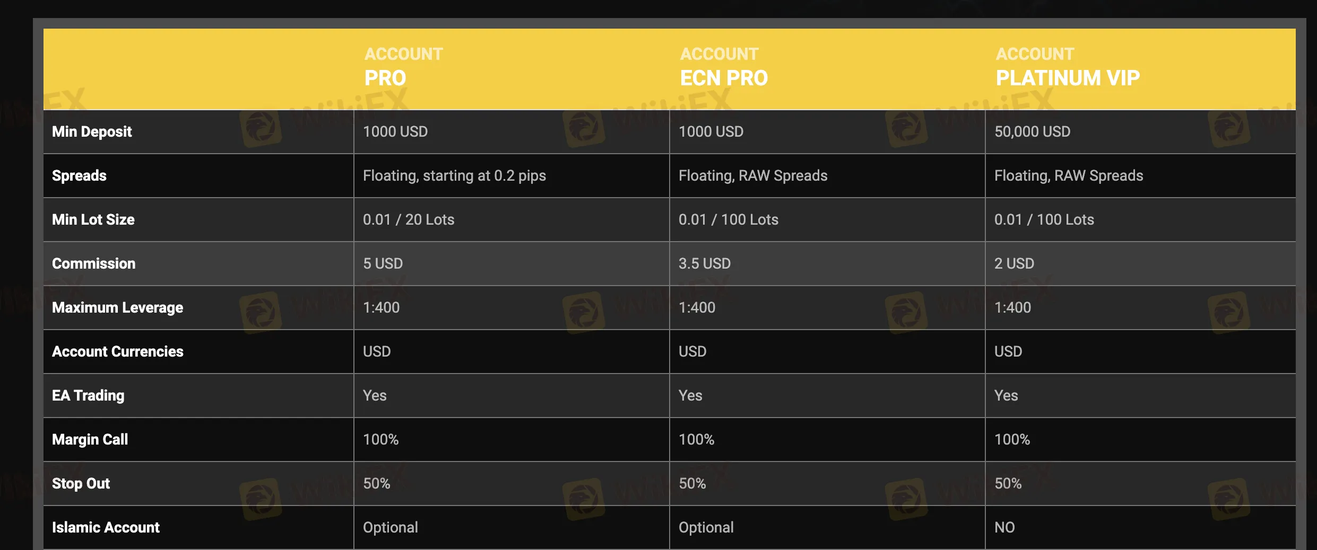
Task: Select the ACCOUNT ECN PRO column header
Action: coord(724,67)
